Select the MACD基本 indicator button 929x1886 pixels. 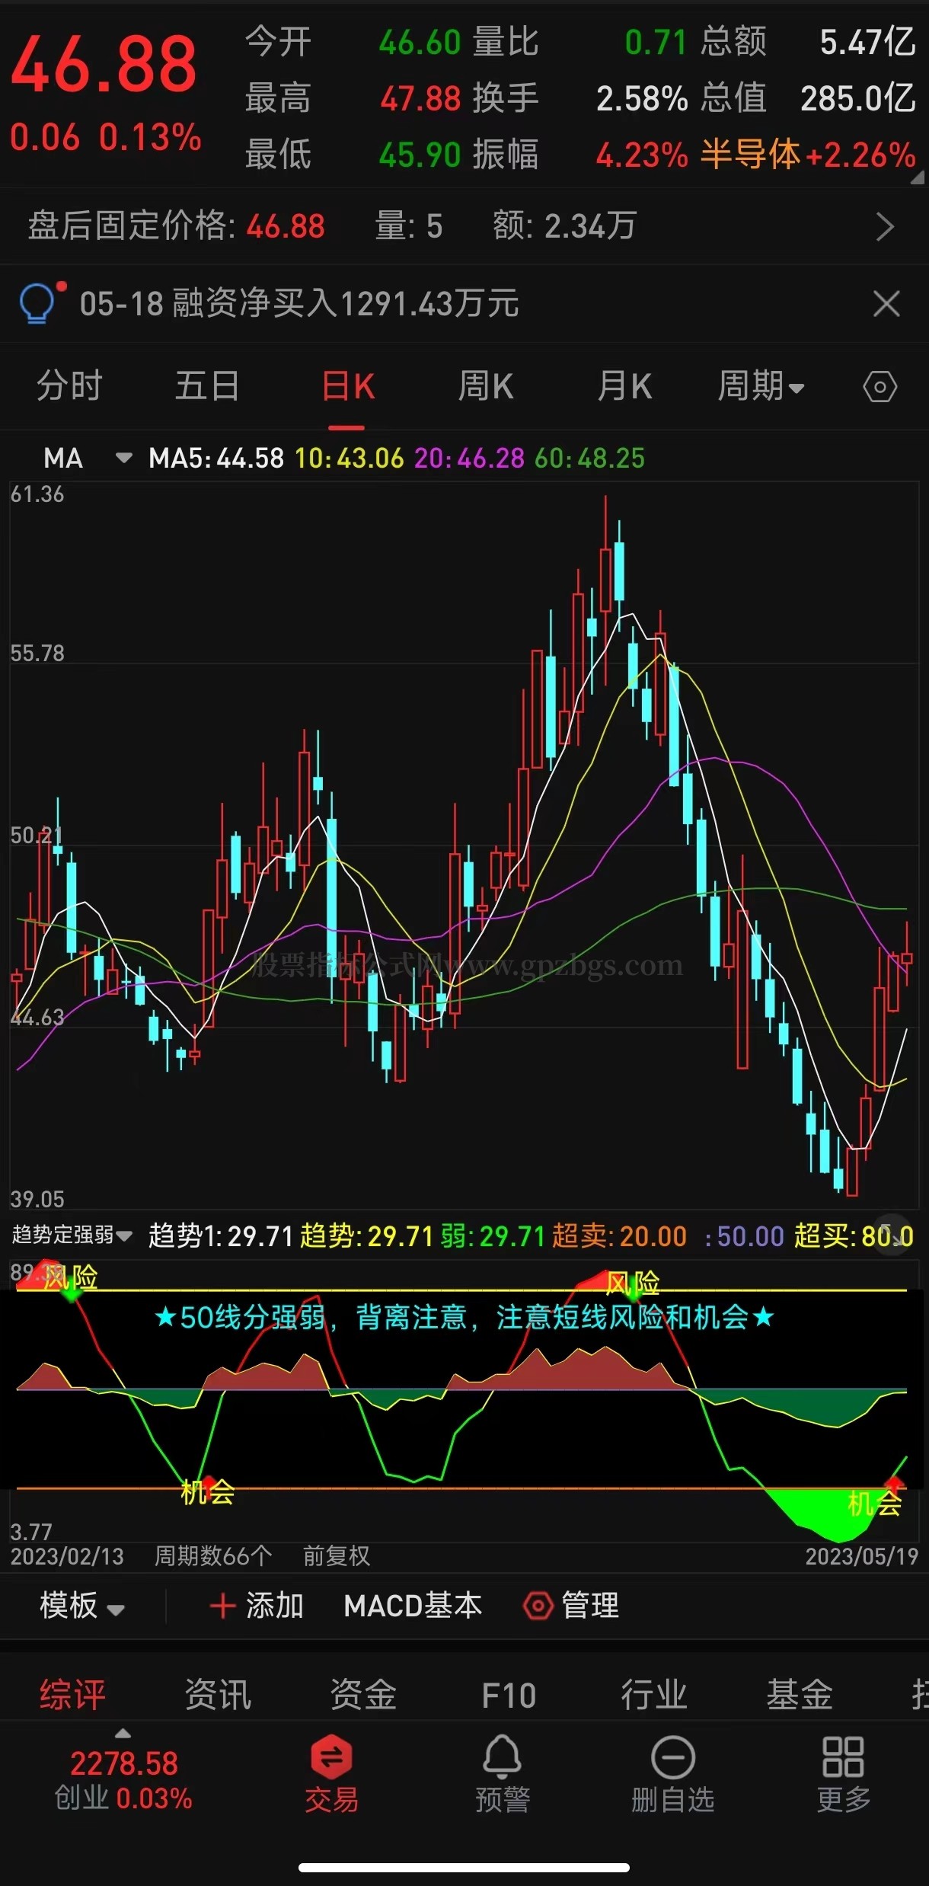(x=413, y=1606)
